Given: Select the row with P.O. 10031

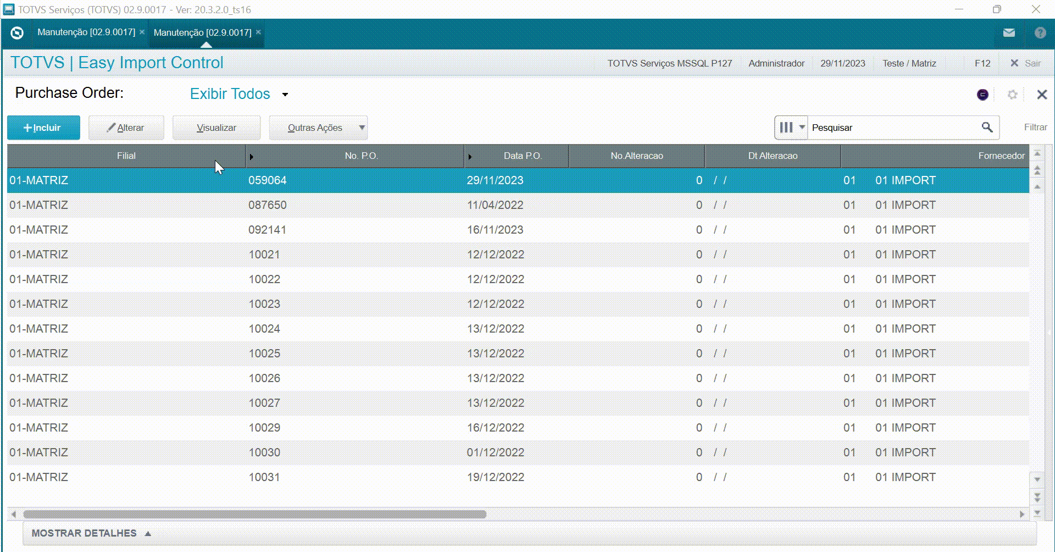Looking at the screenshot, I should point(518,477).
